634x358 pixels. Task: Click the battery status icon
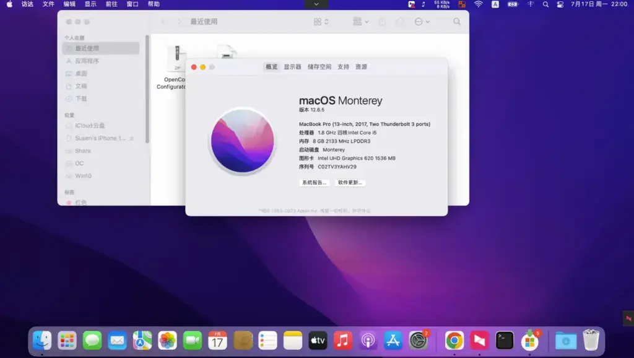513,4
